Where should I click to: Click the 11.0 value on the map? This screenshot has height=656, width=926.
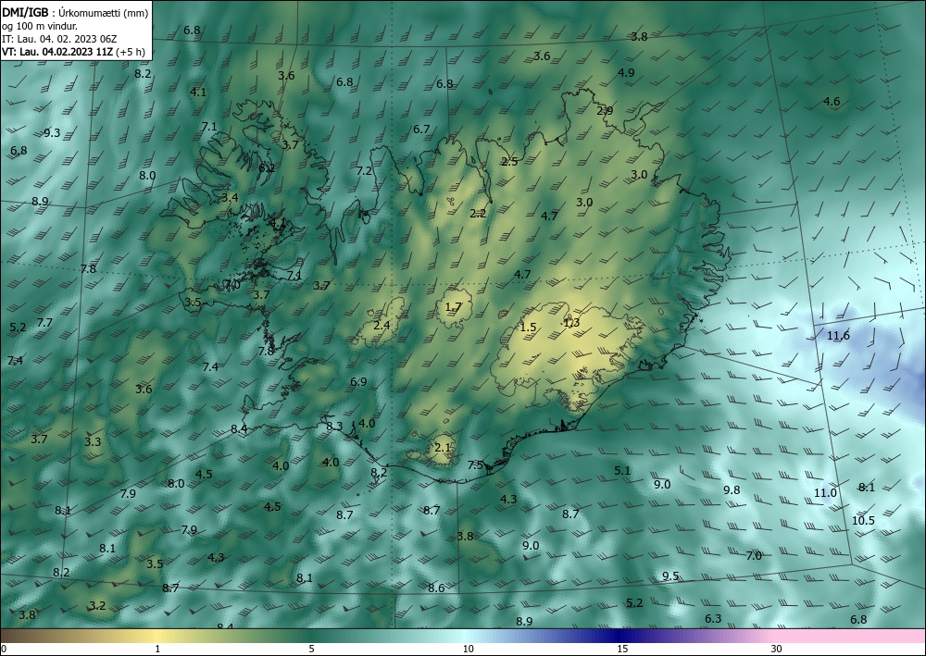pos(826,492)
